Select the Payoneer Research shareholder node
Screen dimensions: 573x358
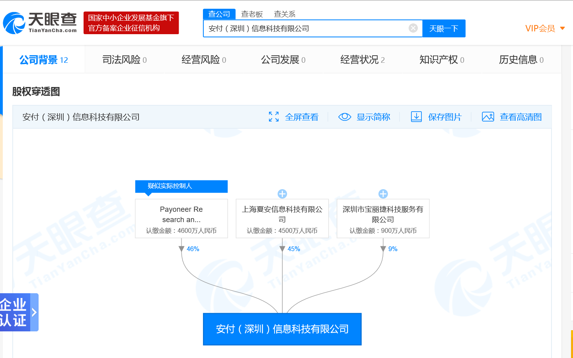(x=181, y=219)
